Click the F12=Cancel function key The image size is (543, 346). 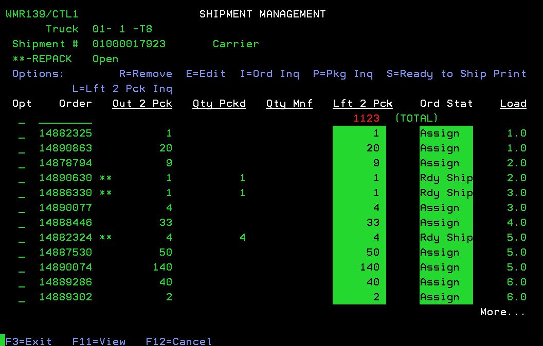pos(178,341)
